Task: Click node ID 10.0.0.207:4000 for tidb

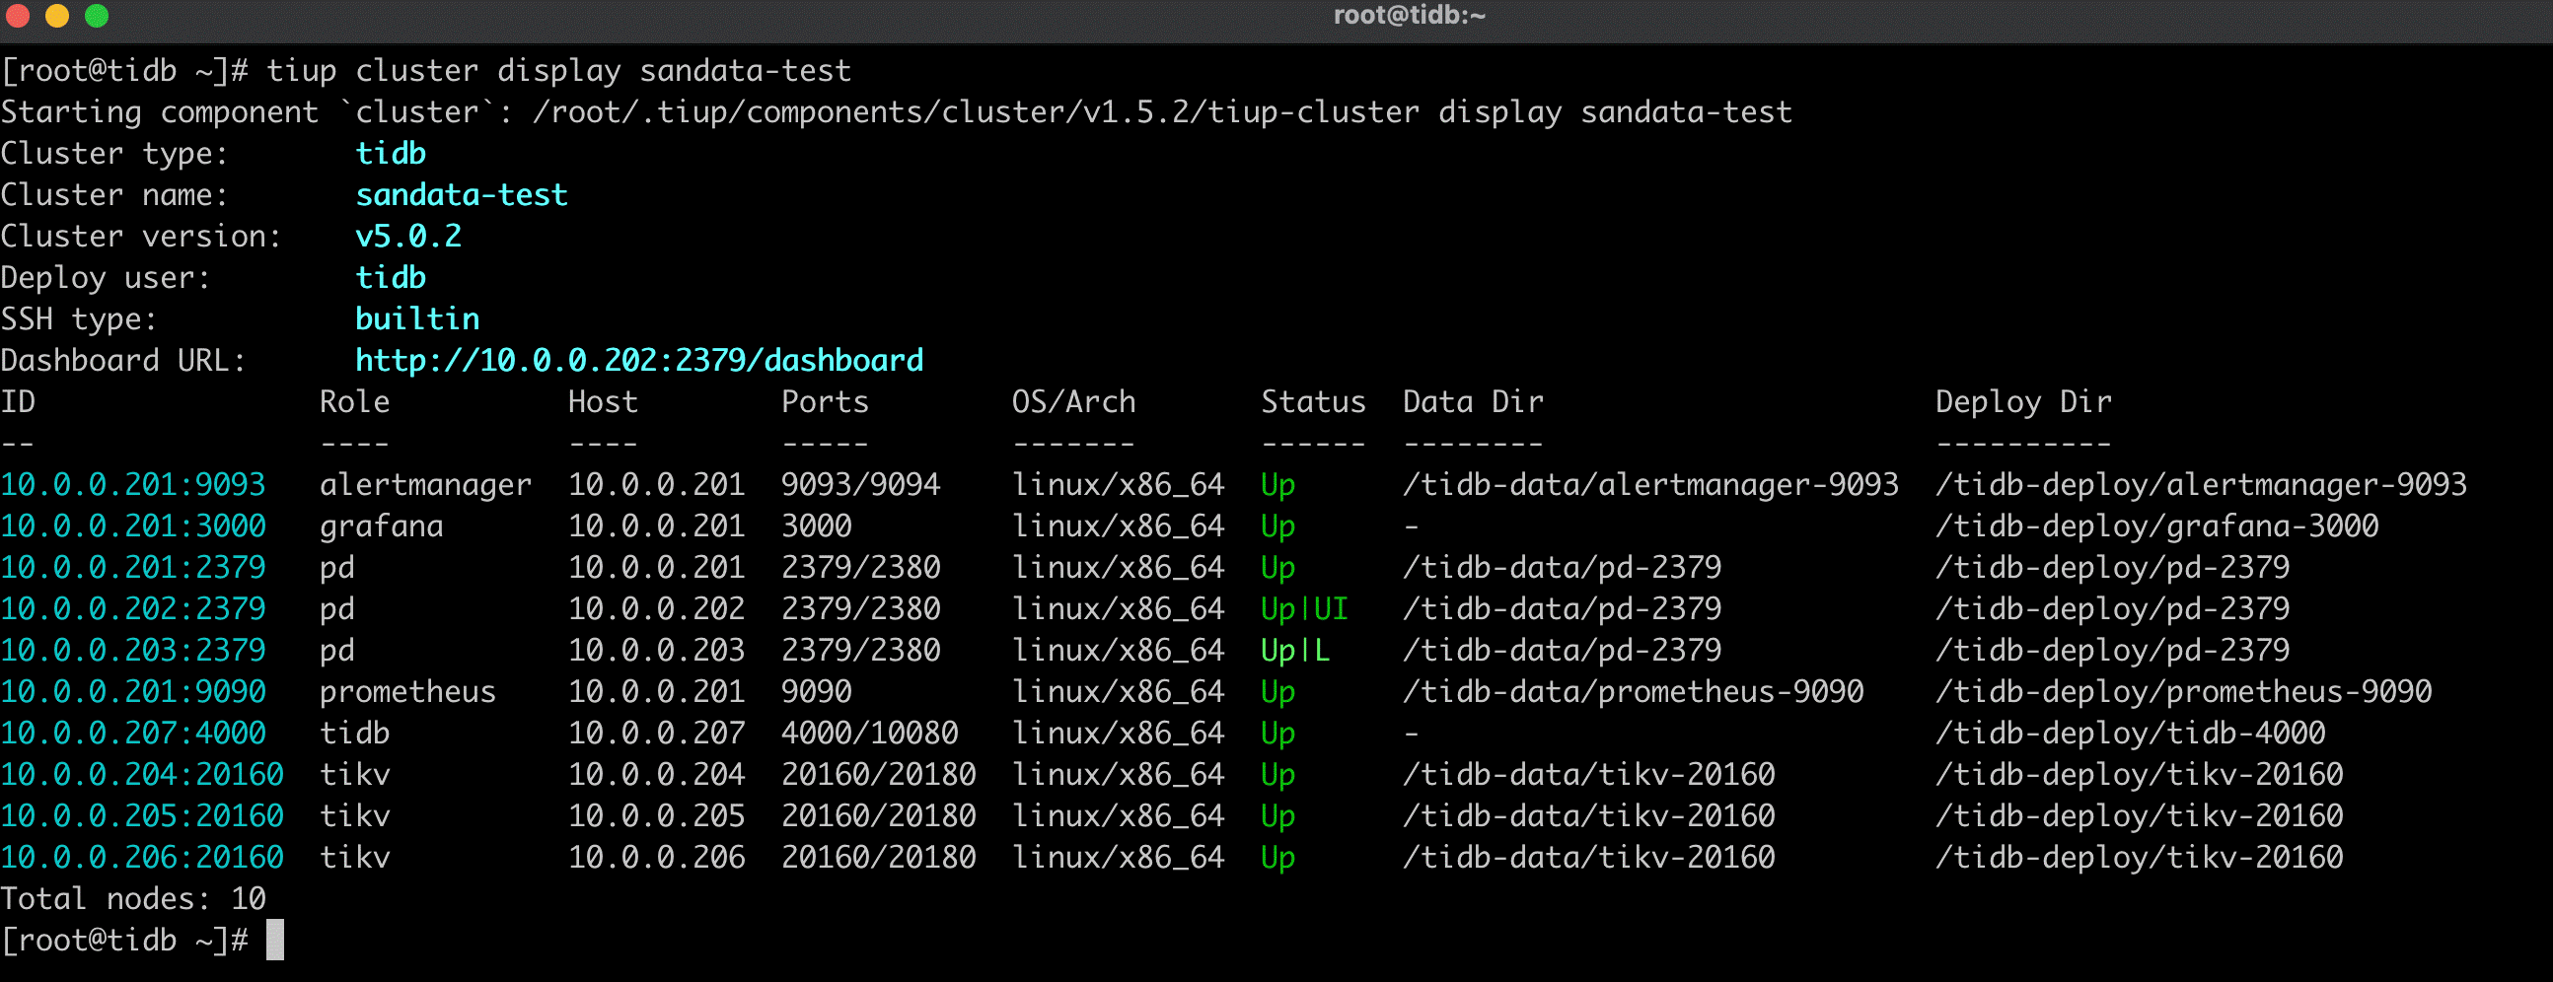Action: coord(133,734)
